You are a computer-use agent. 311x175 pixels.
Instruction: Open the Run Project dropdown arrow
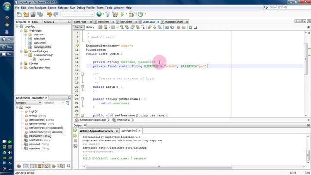pos(126,14)
